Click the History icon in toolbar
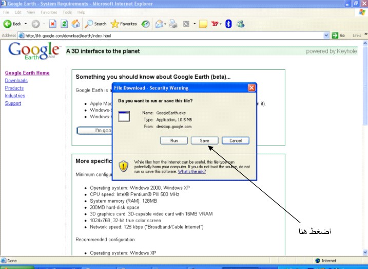Image resolution: width=368 pixels, height=269 pixels. point(146,24)
